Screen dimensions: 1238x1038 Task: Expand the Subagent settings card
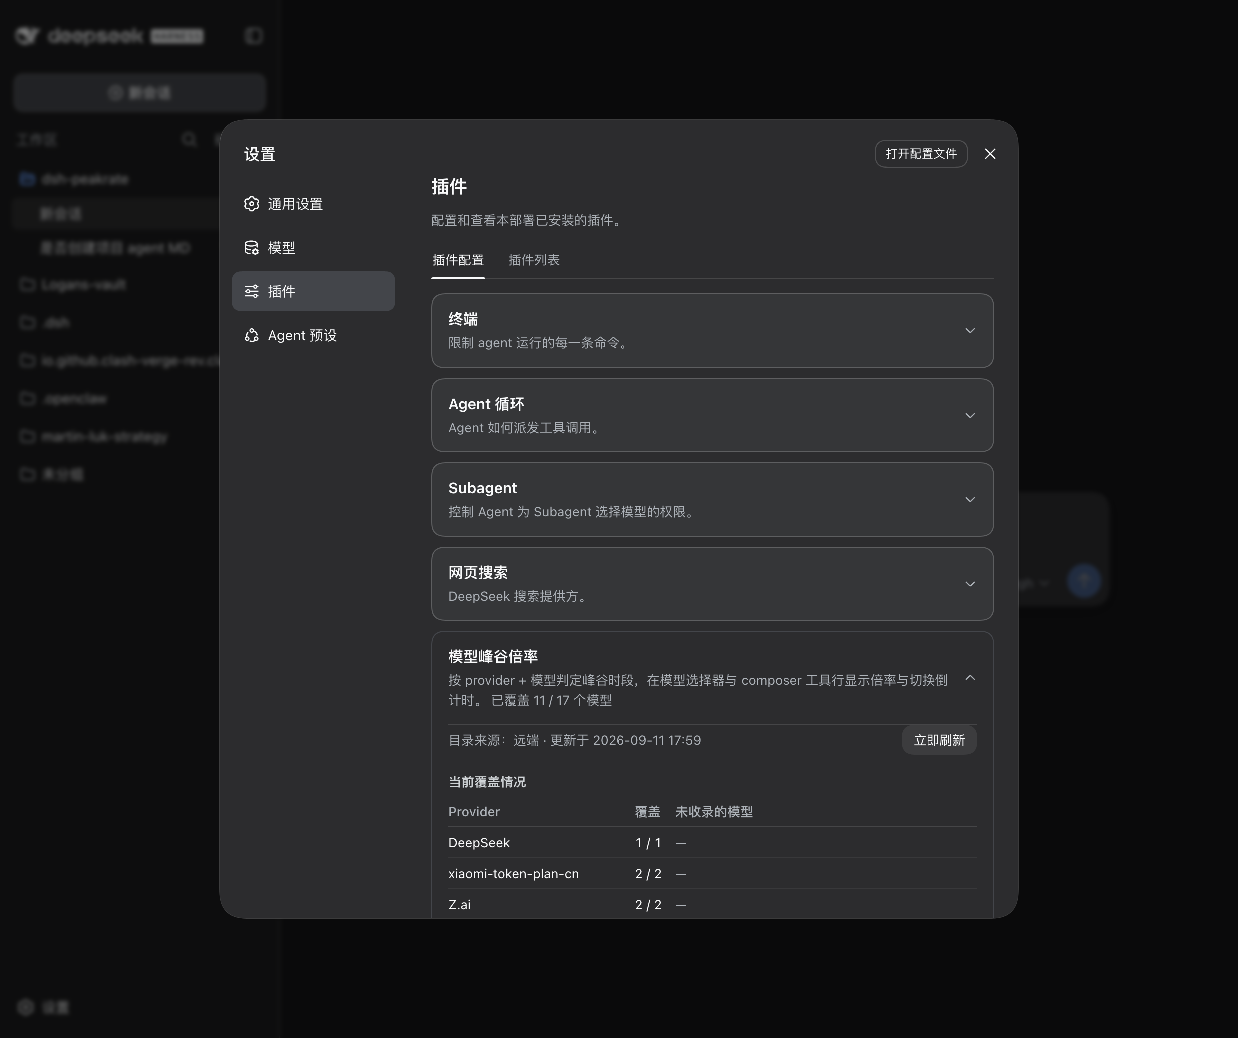tap(713, 499)
